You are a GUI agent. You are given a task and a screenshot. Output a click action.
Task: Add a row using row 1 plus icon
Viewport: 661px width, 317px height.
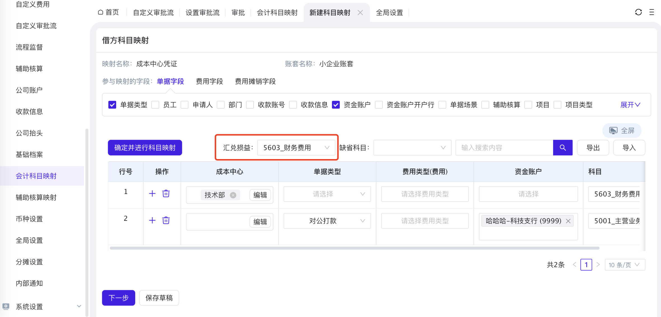tap(152, 193)
